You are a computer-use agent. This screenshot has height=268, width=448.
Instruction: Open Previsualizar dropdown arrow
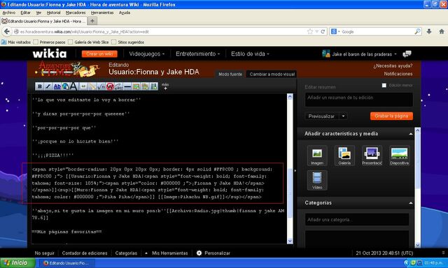[343, 116]
